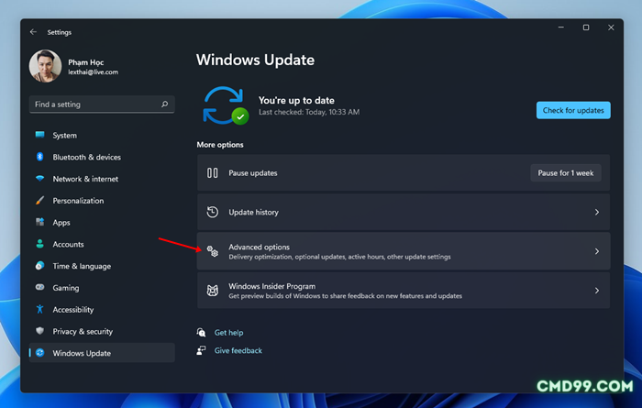The image size is (642, 408).
Task: Go to Gaming settings
Action: point(102,288)
